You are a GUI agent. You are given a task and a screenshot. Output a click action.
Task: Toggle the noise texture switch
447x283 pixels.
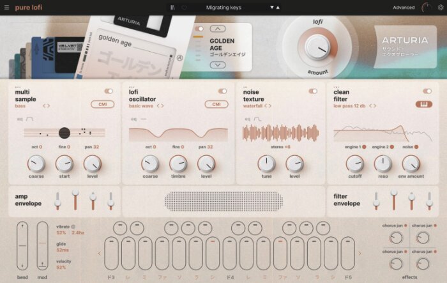313,91
